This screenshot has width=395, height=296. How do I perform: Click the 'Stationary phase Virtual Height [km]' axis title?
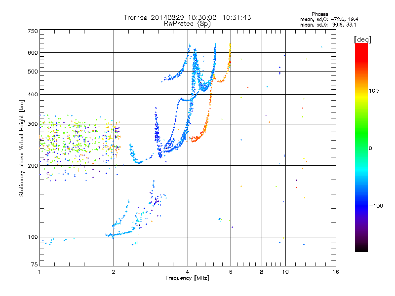point(22,148)
